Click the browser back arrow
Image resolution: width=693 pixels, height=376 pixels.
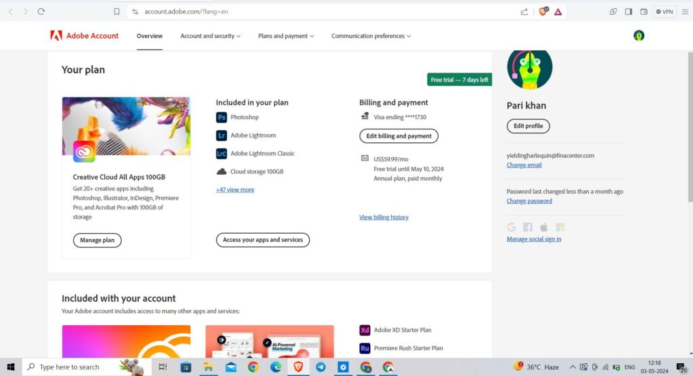pos(11,12)
